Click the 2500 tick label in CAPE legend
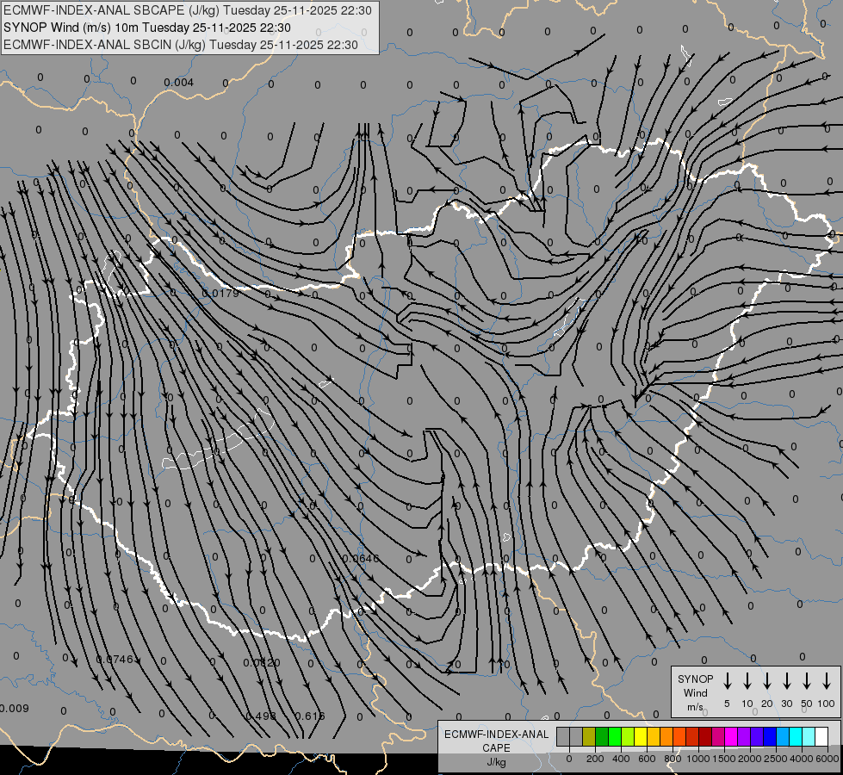The image size is (843, 775). (x=775, y=759)
